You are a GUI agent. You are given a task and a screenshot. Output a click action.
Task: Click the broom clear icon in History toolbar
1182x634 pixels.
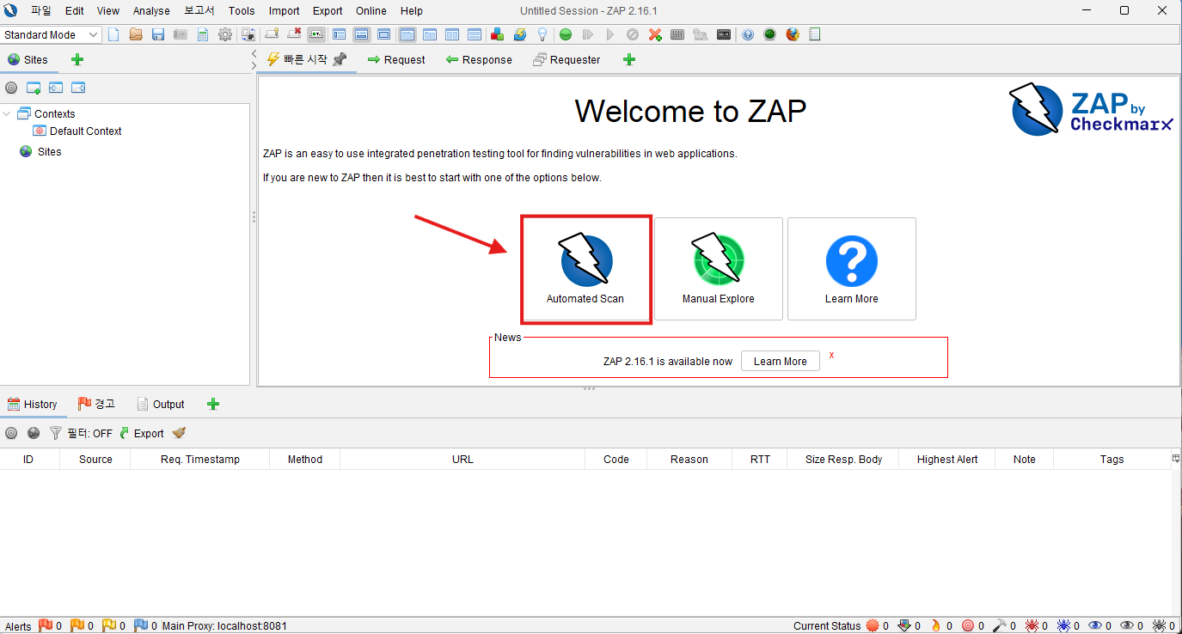pos(179,433)
